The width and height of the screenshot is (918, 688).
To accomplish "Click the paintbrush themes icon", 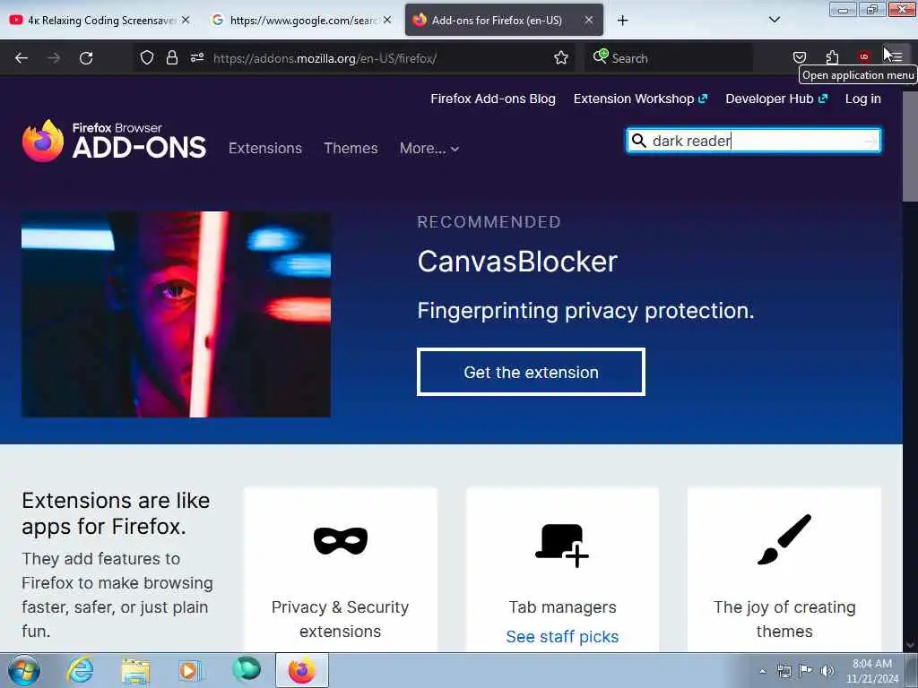I will tap(784, 539).
